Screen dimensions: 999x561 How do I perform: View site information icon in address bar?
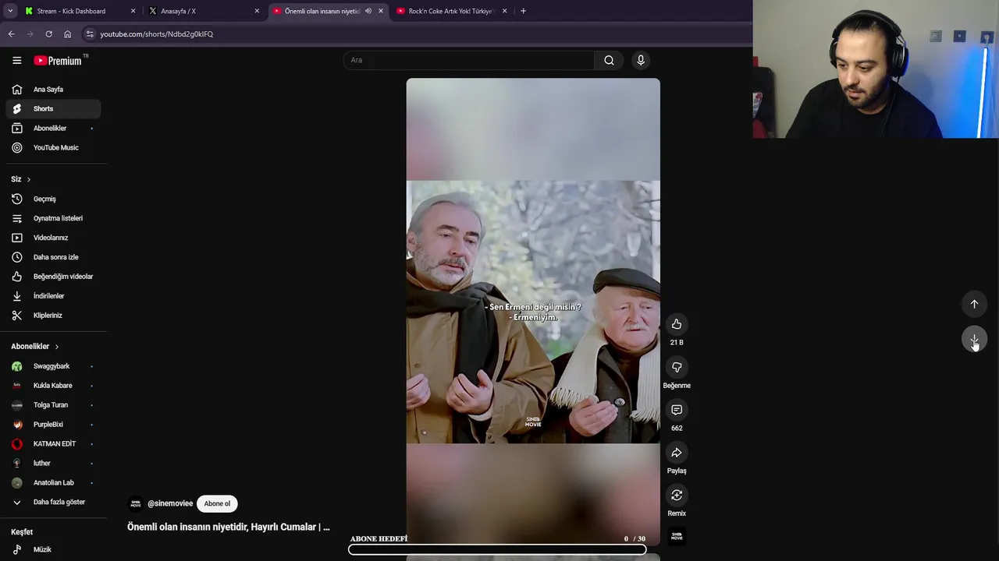point(90,34)
